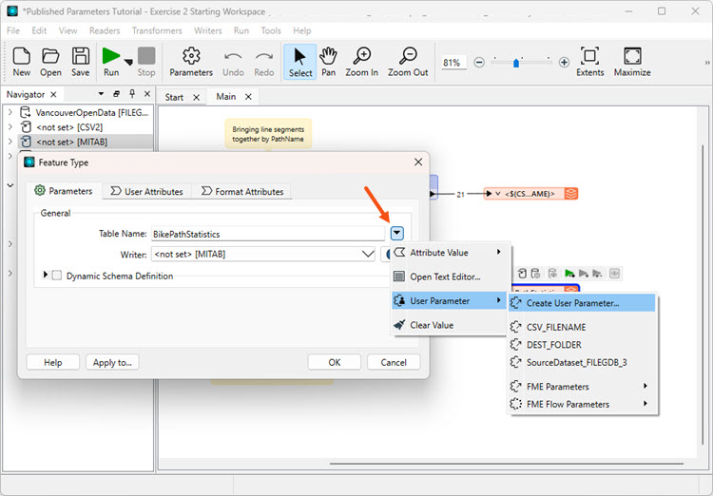The width and height of the screenshot is (713, 496).
Task: Choose the DEST_FOLDER parameter
Action: (x=582, y=345)
